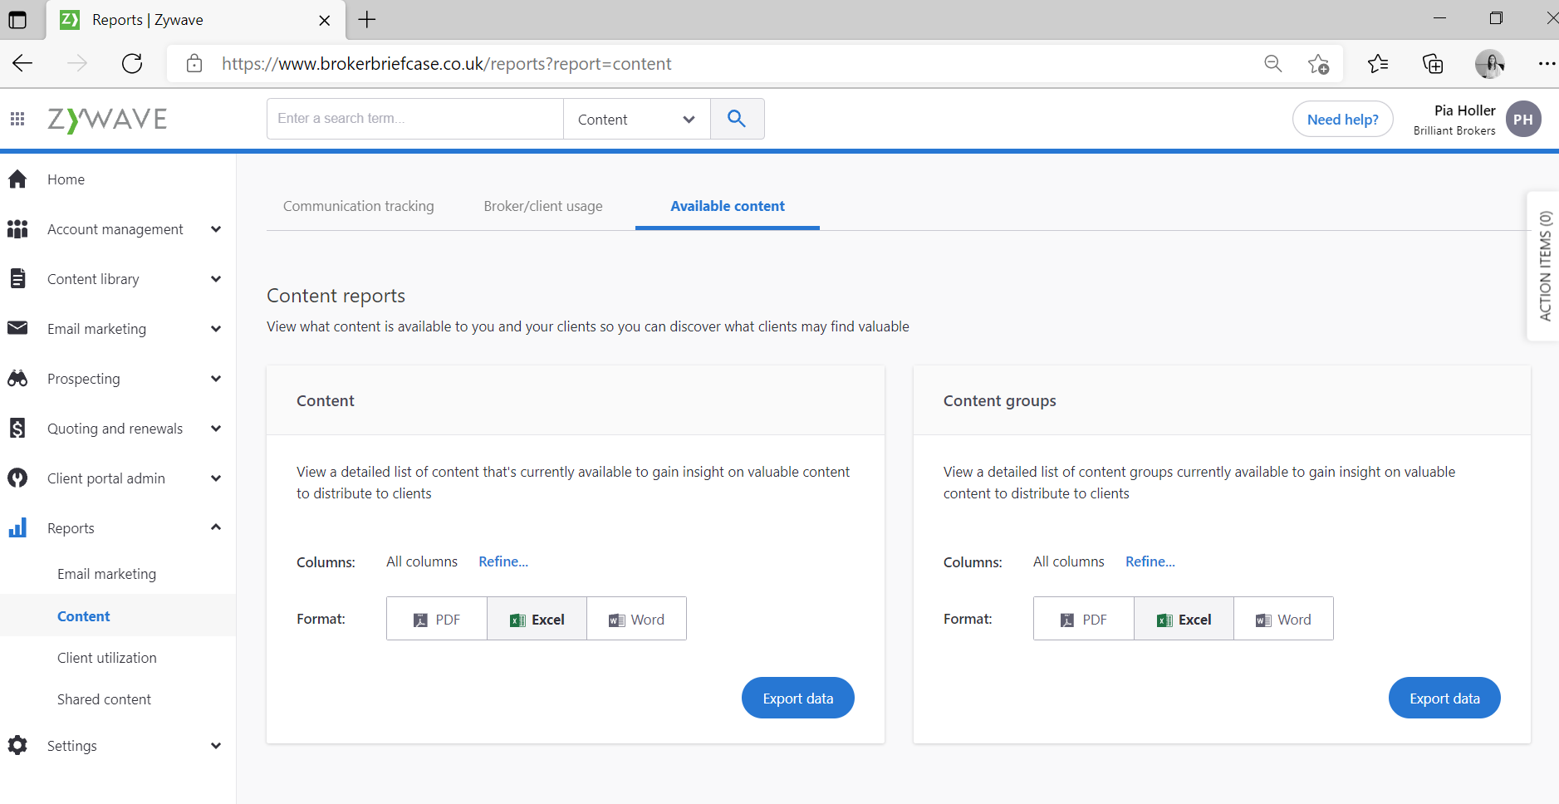Select PDF format for Content groups
The image size is (1559, 804).
tap(1084, 619)
